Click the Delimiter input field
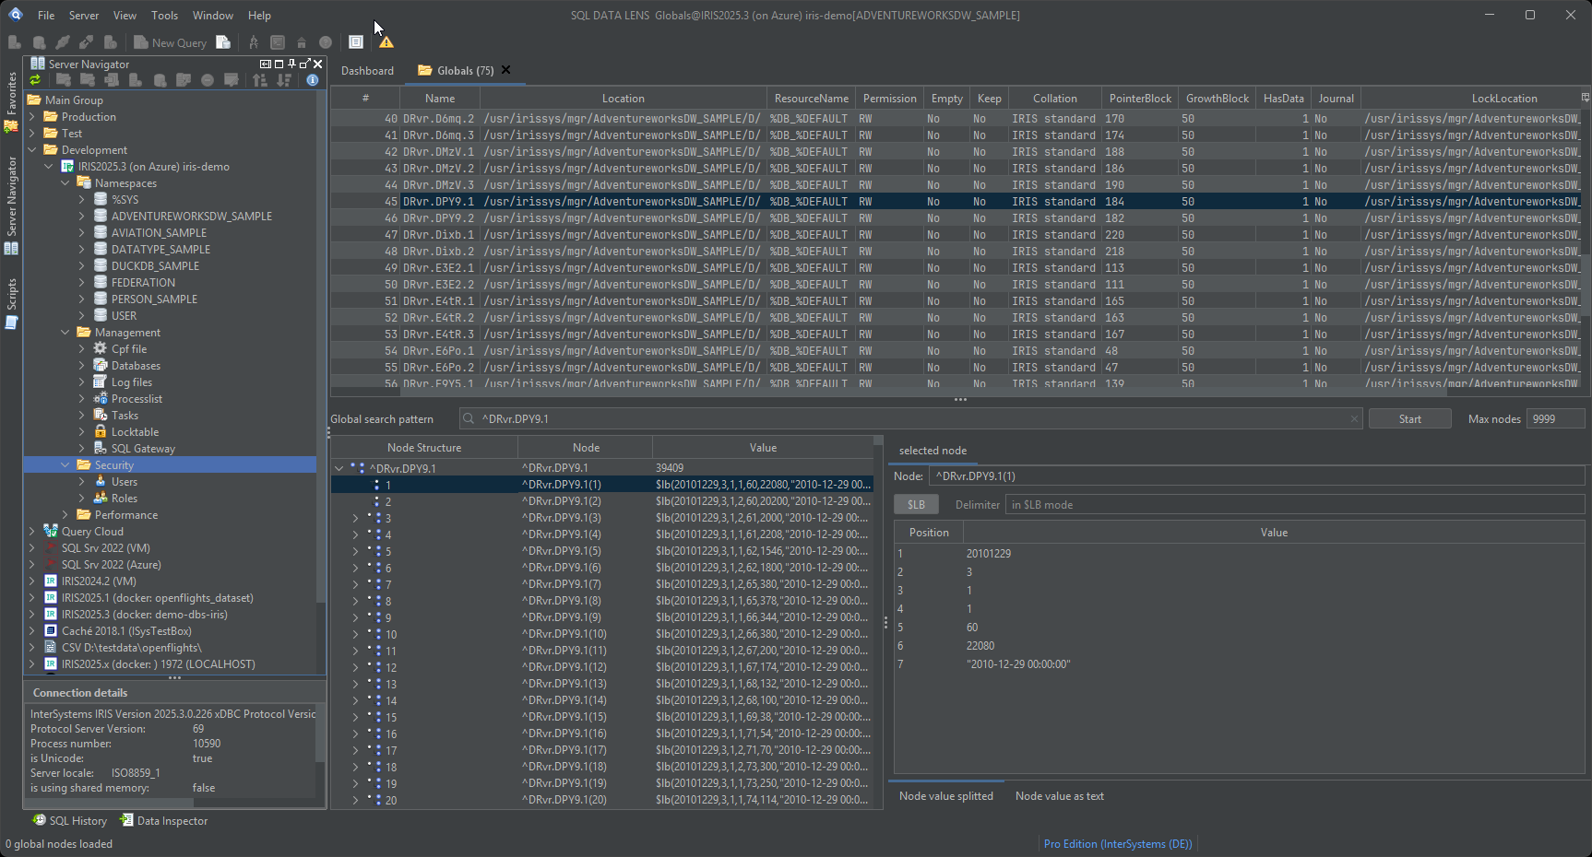The width and height of the screenshot is (1592, 857). [x=1295, y=505]
